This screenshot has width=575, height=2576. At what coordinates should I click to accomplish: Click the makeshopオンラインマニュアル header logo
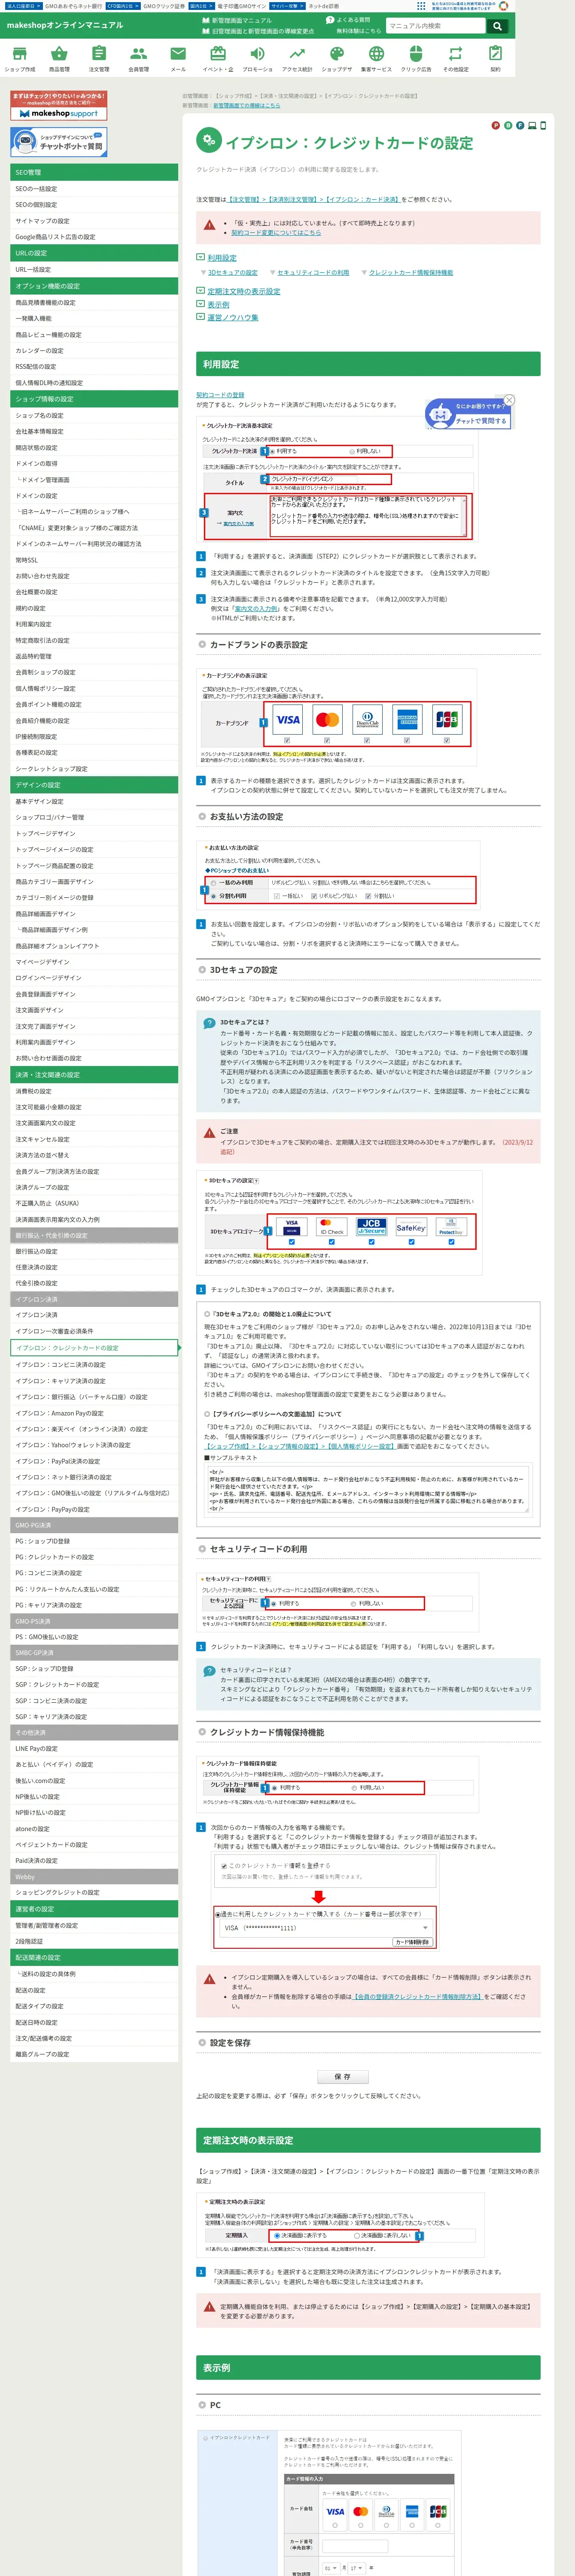(x=65, y=25)
